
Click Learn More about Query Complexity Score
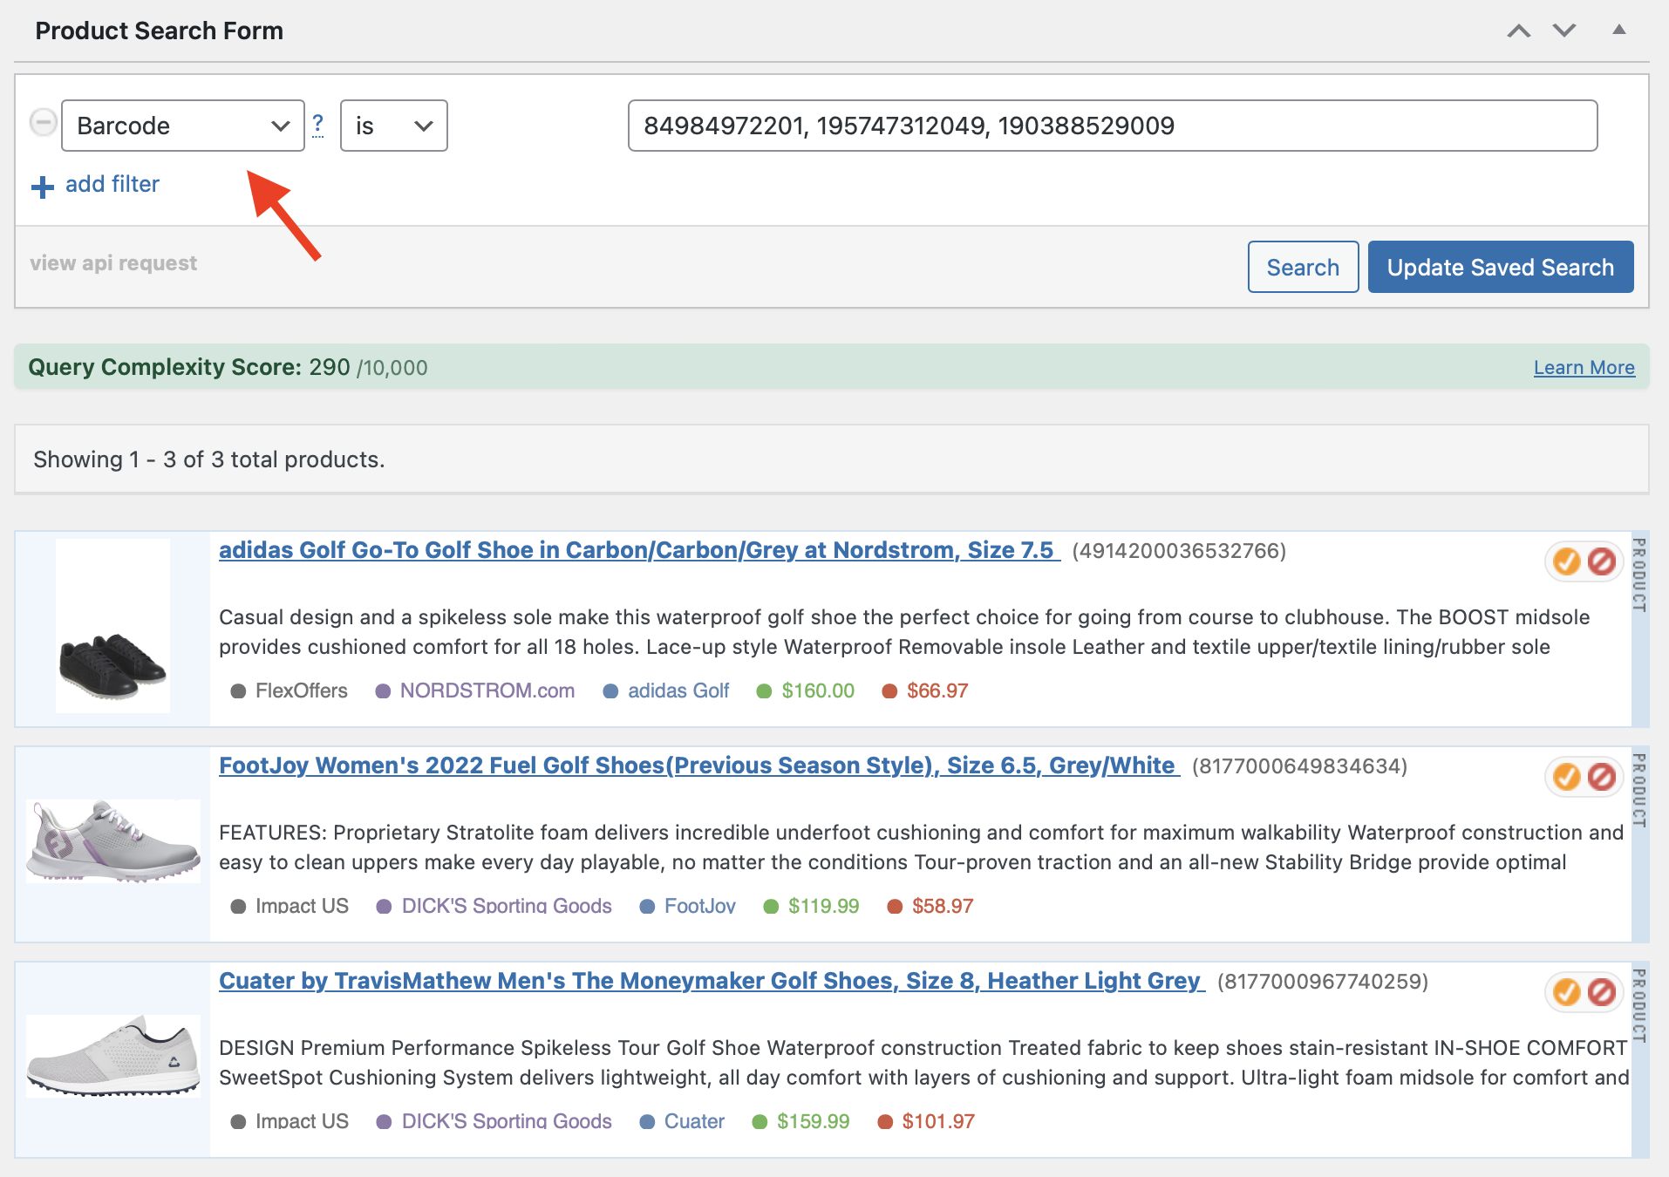pos(1584,367)
